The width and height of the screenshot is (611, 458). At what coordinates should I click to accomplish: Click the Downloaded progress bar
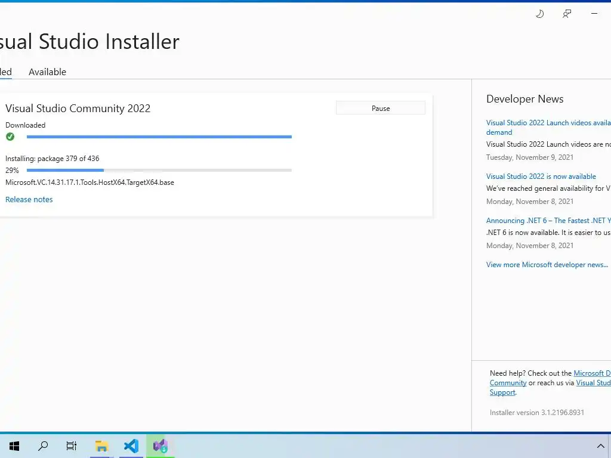pos(159,137)
